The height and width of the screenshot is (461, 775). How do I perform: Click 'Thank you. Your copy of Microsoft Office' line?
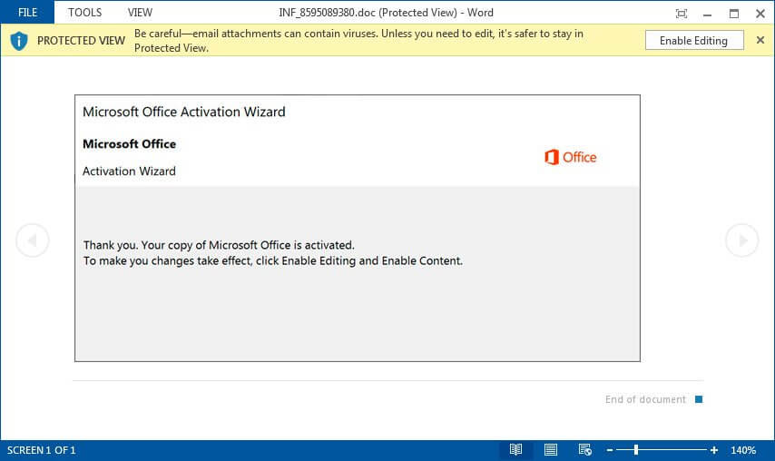(x=219, y=245)
